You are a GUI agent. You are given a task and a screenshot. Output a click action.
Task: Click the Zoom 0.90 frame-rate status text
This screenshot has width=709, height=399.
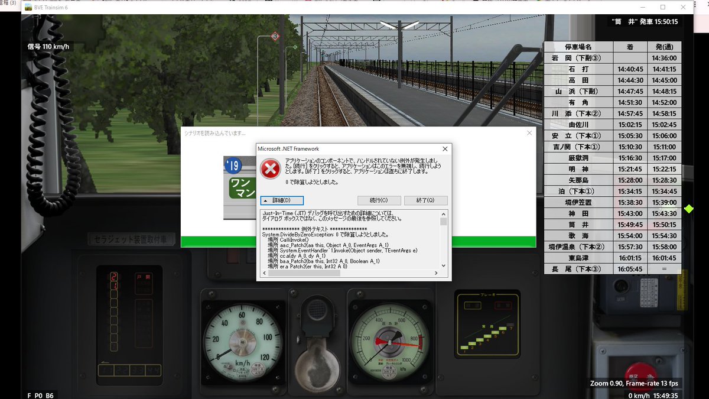point(633,384)
